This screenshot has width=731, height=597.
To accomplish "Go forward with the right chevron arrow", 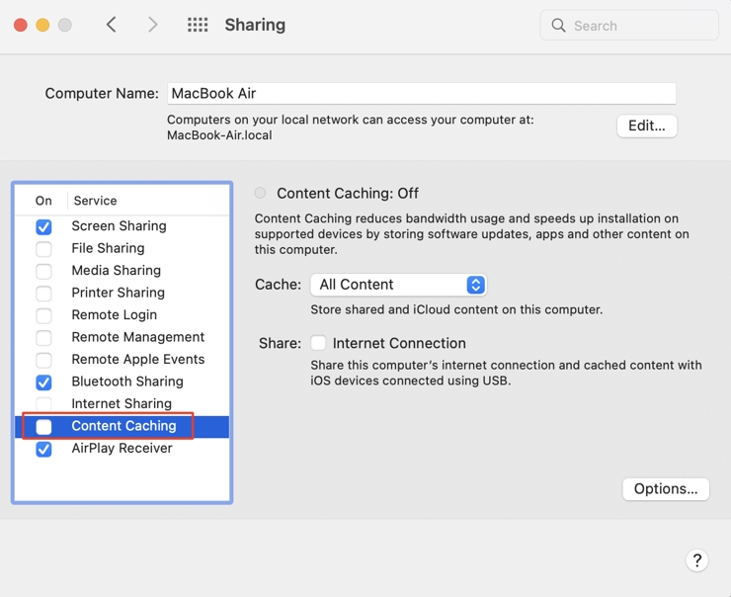I will click(x=152, y=25).
